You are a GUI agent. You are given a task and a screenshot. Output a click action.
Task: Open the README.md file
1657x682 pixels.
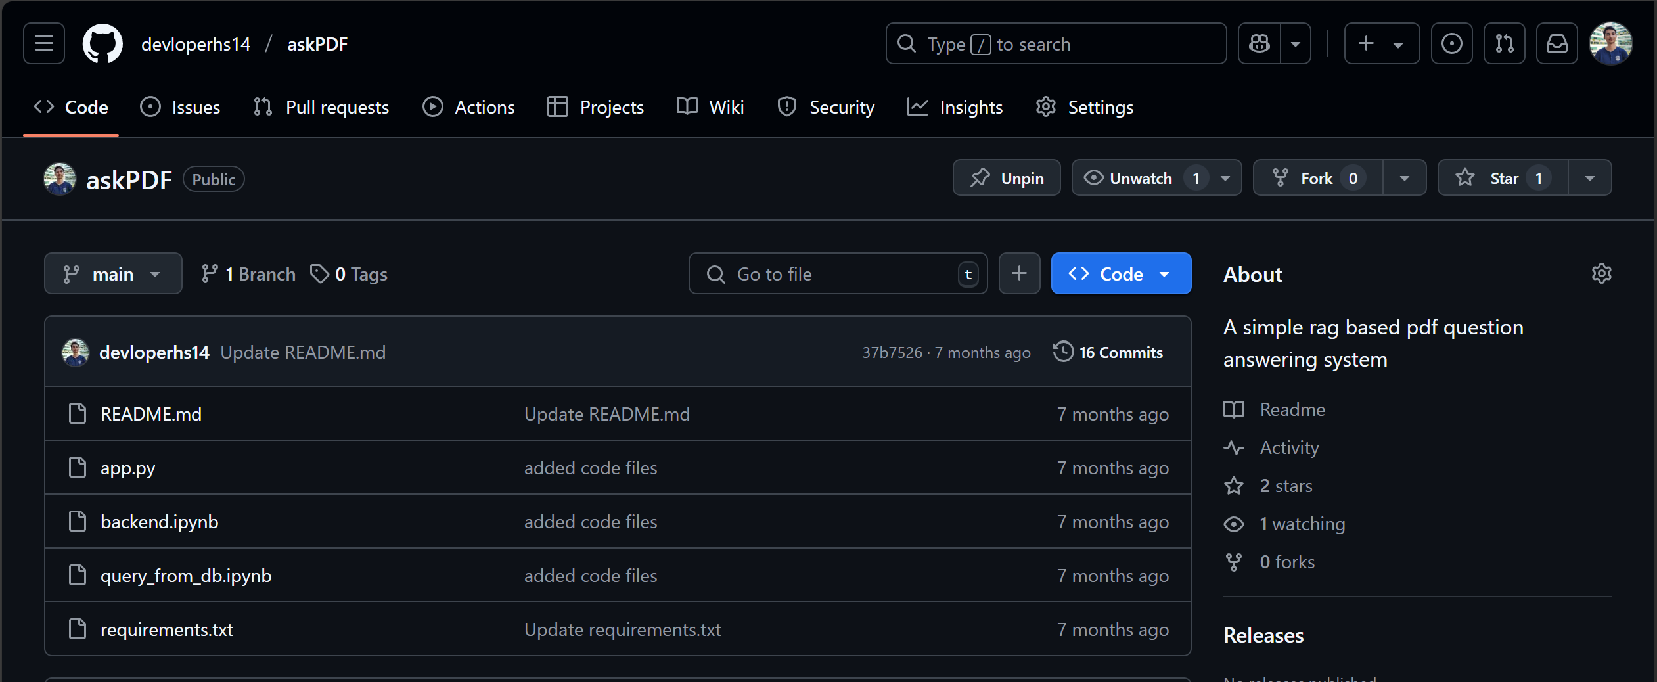(151, 414)
